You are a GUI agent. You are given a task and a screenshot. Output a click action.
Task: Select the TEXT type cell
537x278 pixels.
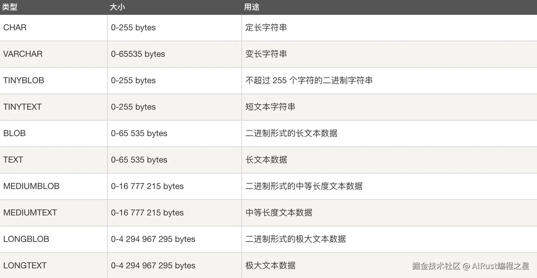tap(13, 160)
